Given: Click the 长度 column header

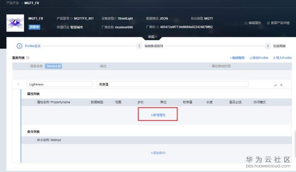Looking at the screenshot, I should click(209, 102).
